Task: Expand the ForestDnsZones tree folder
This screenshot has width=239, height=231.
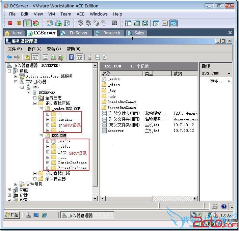Action: tap(48, 168)
